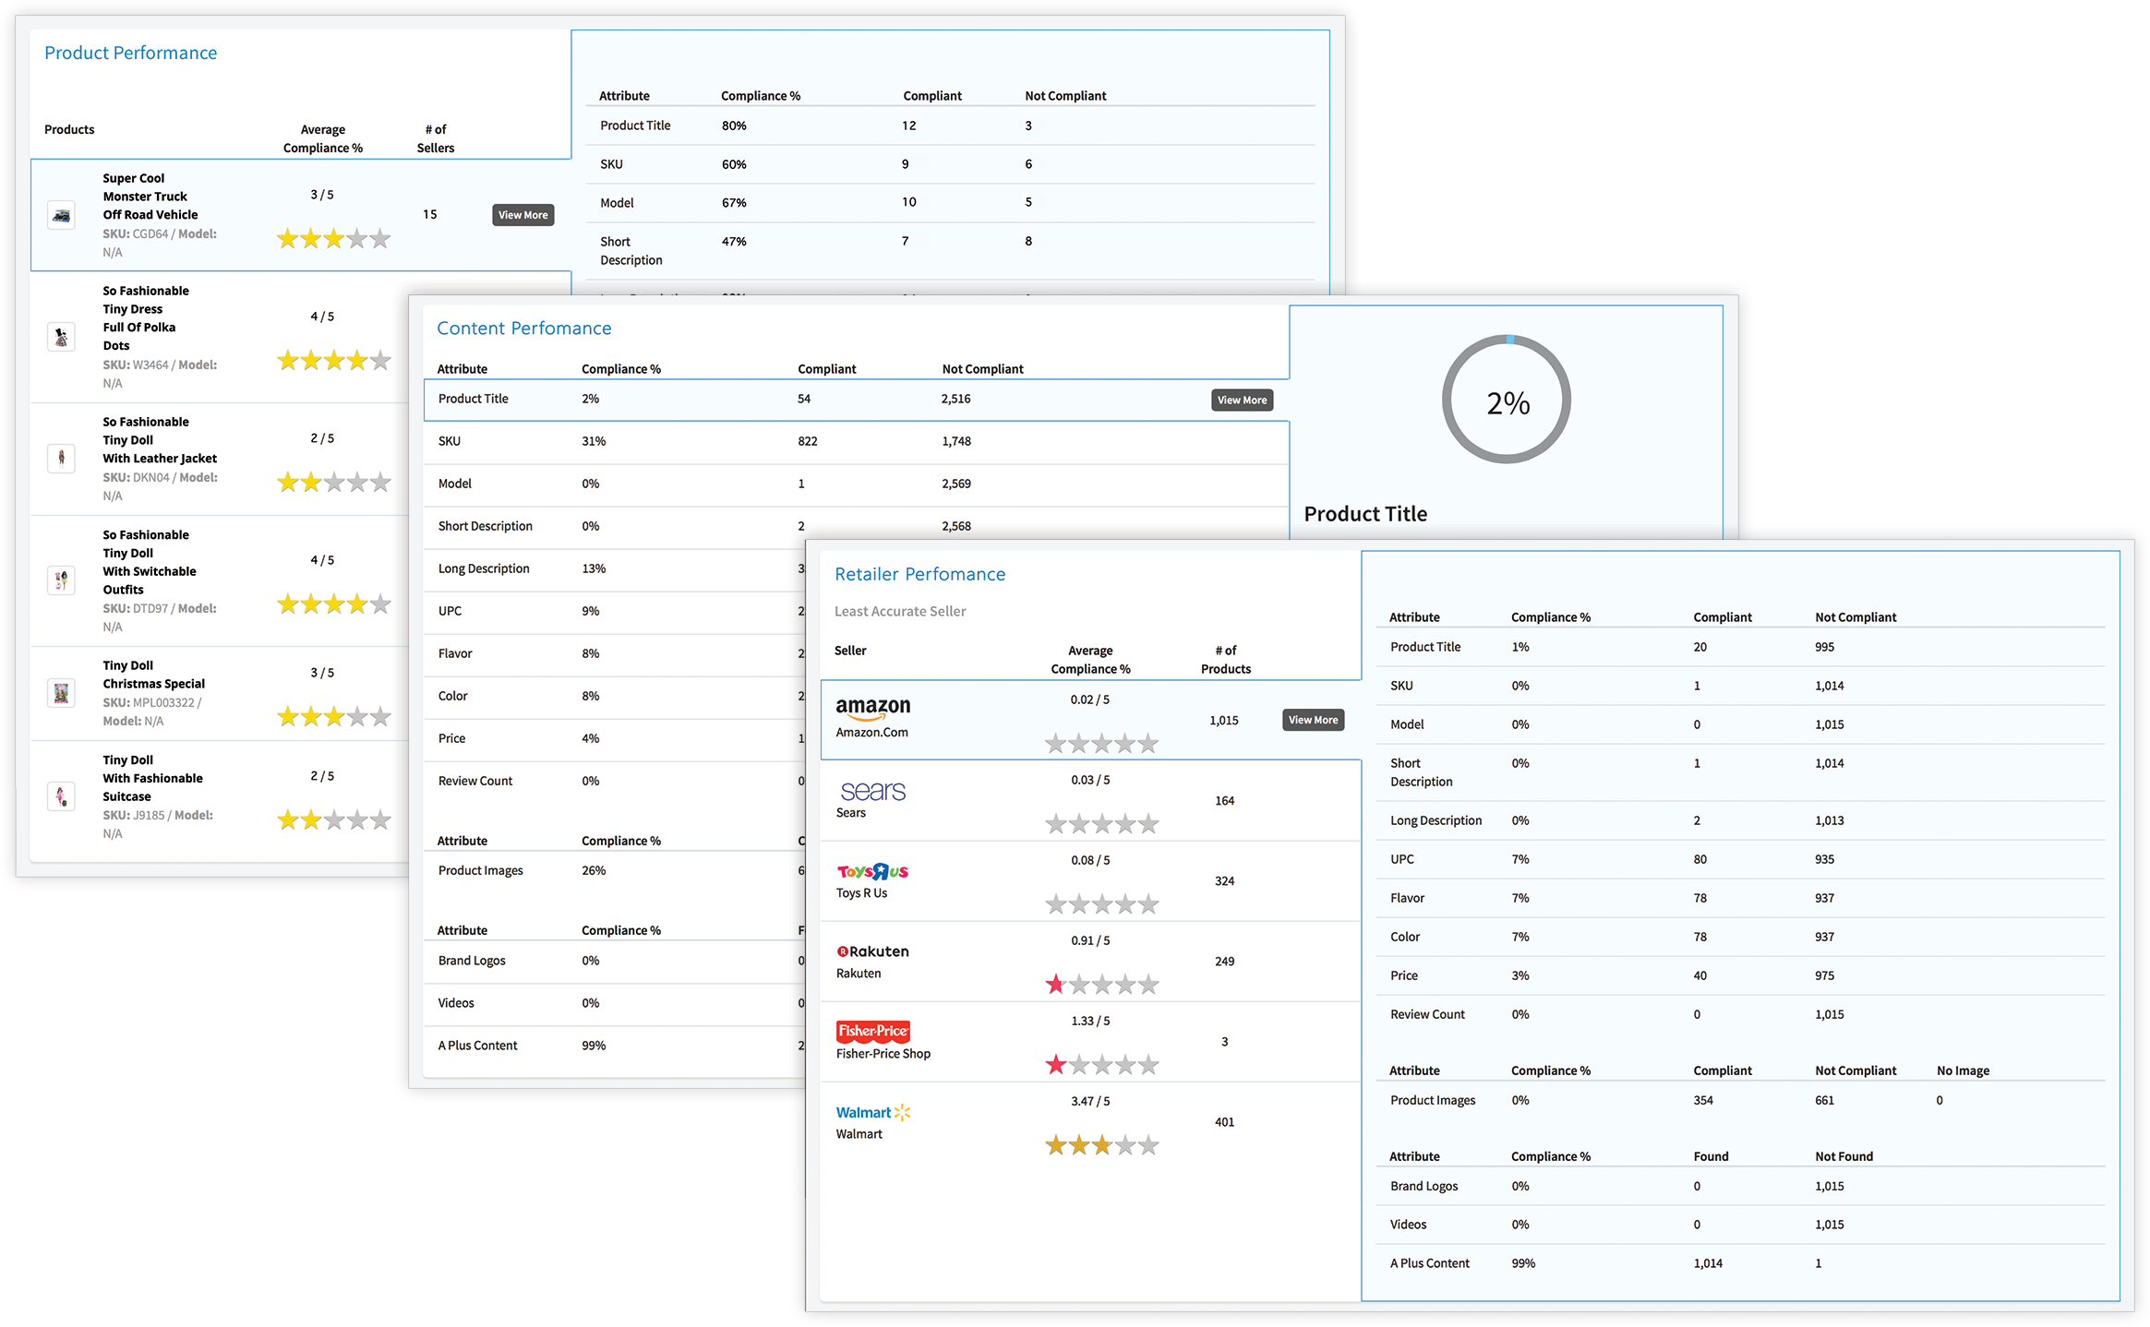Image resolution: width=2150 pixels, height=1327 pixels.
Task: Click the Sears logo
Action: click(871, 791)
